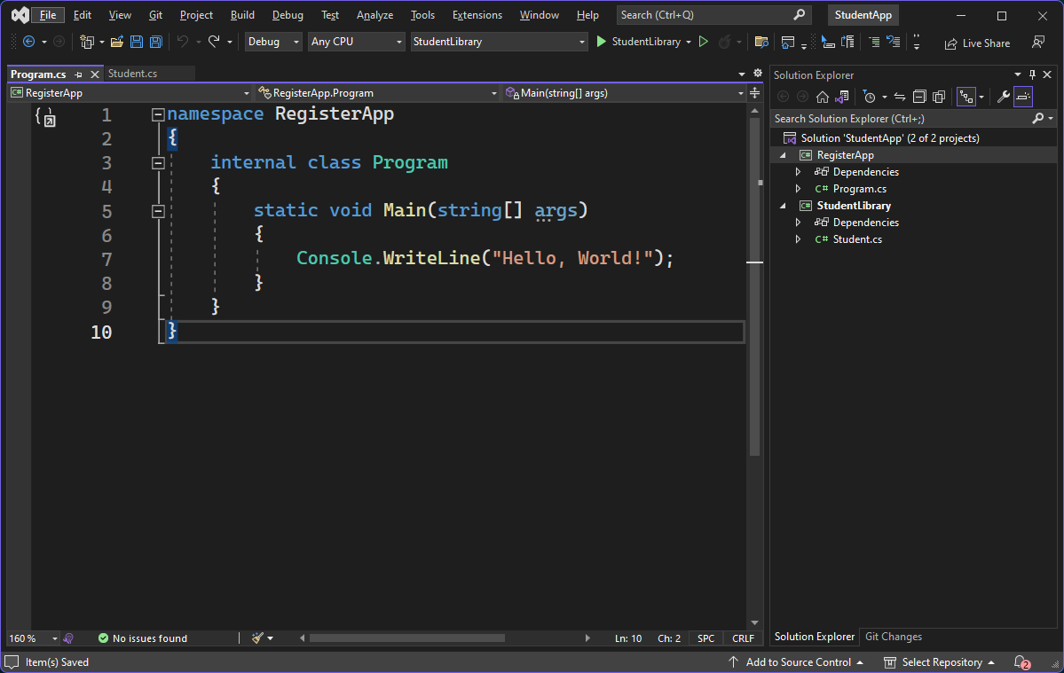This screenshot has width=1064, height=673.
Task: Switch views icon in Solution Explorer toolbar
Action: tap(842, 97)
